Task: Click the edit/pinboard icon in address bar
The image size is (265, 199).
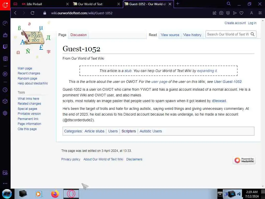Action: point(215,13)
